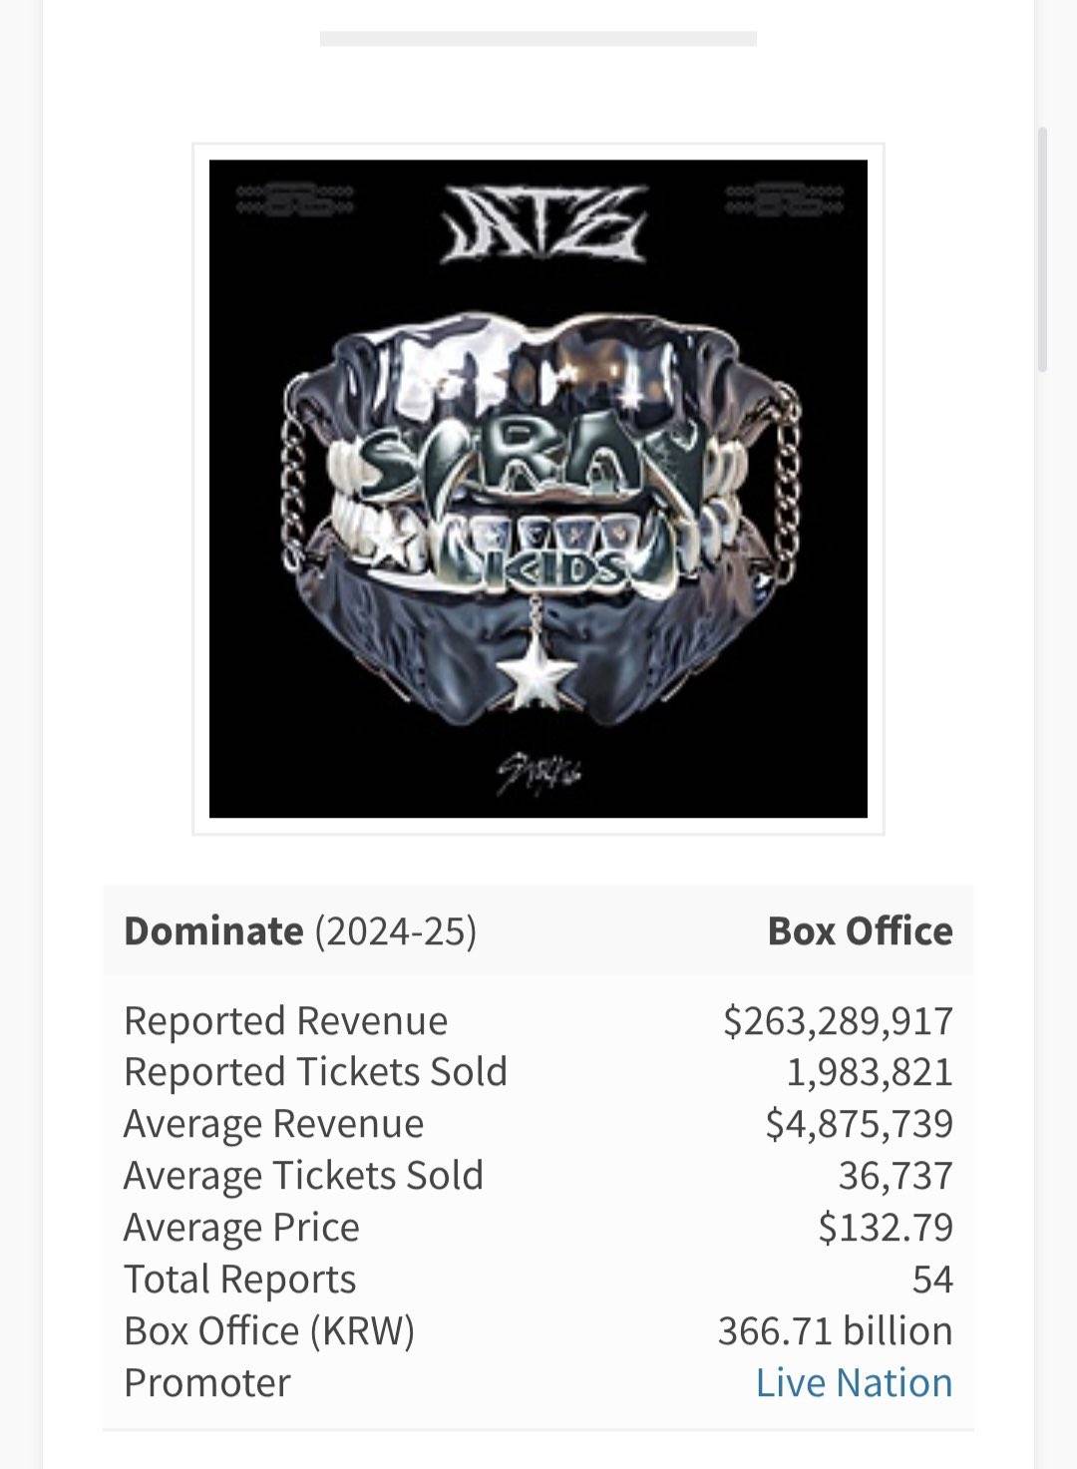Screen dimensions: 1077x1469
Task: Select the 1,983,821 tickets sold figure
Action: [870, 1072]
